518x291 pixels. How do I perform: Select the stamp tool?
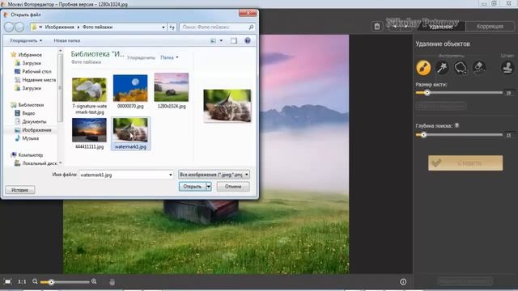point(507,68)
